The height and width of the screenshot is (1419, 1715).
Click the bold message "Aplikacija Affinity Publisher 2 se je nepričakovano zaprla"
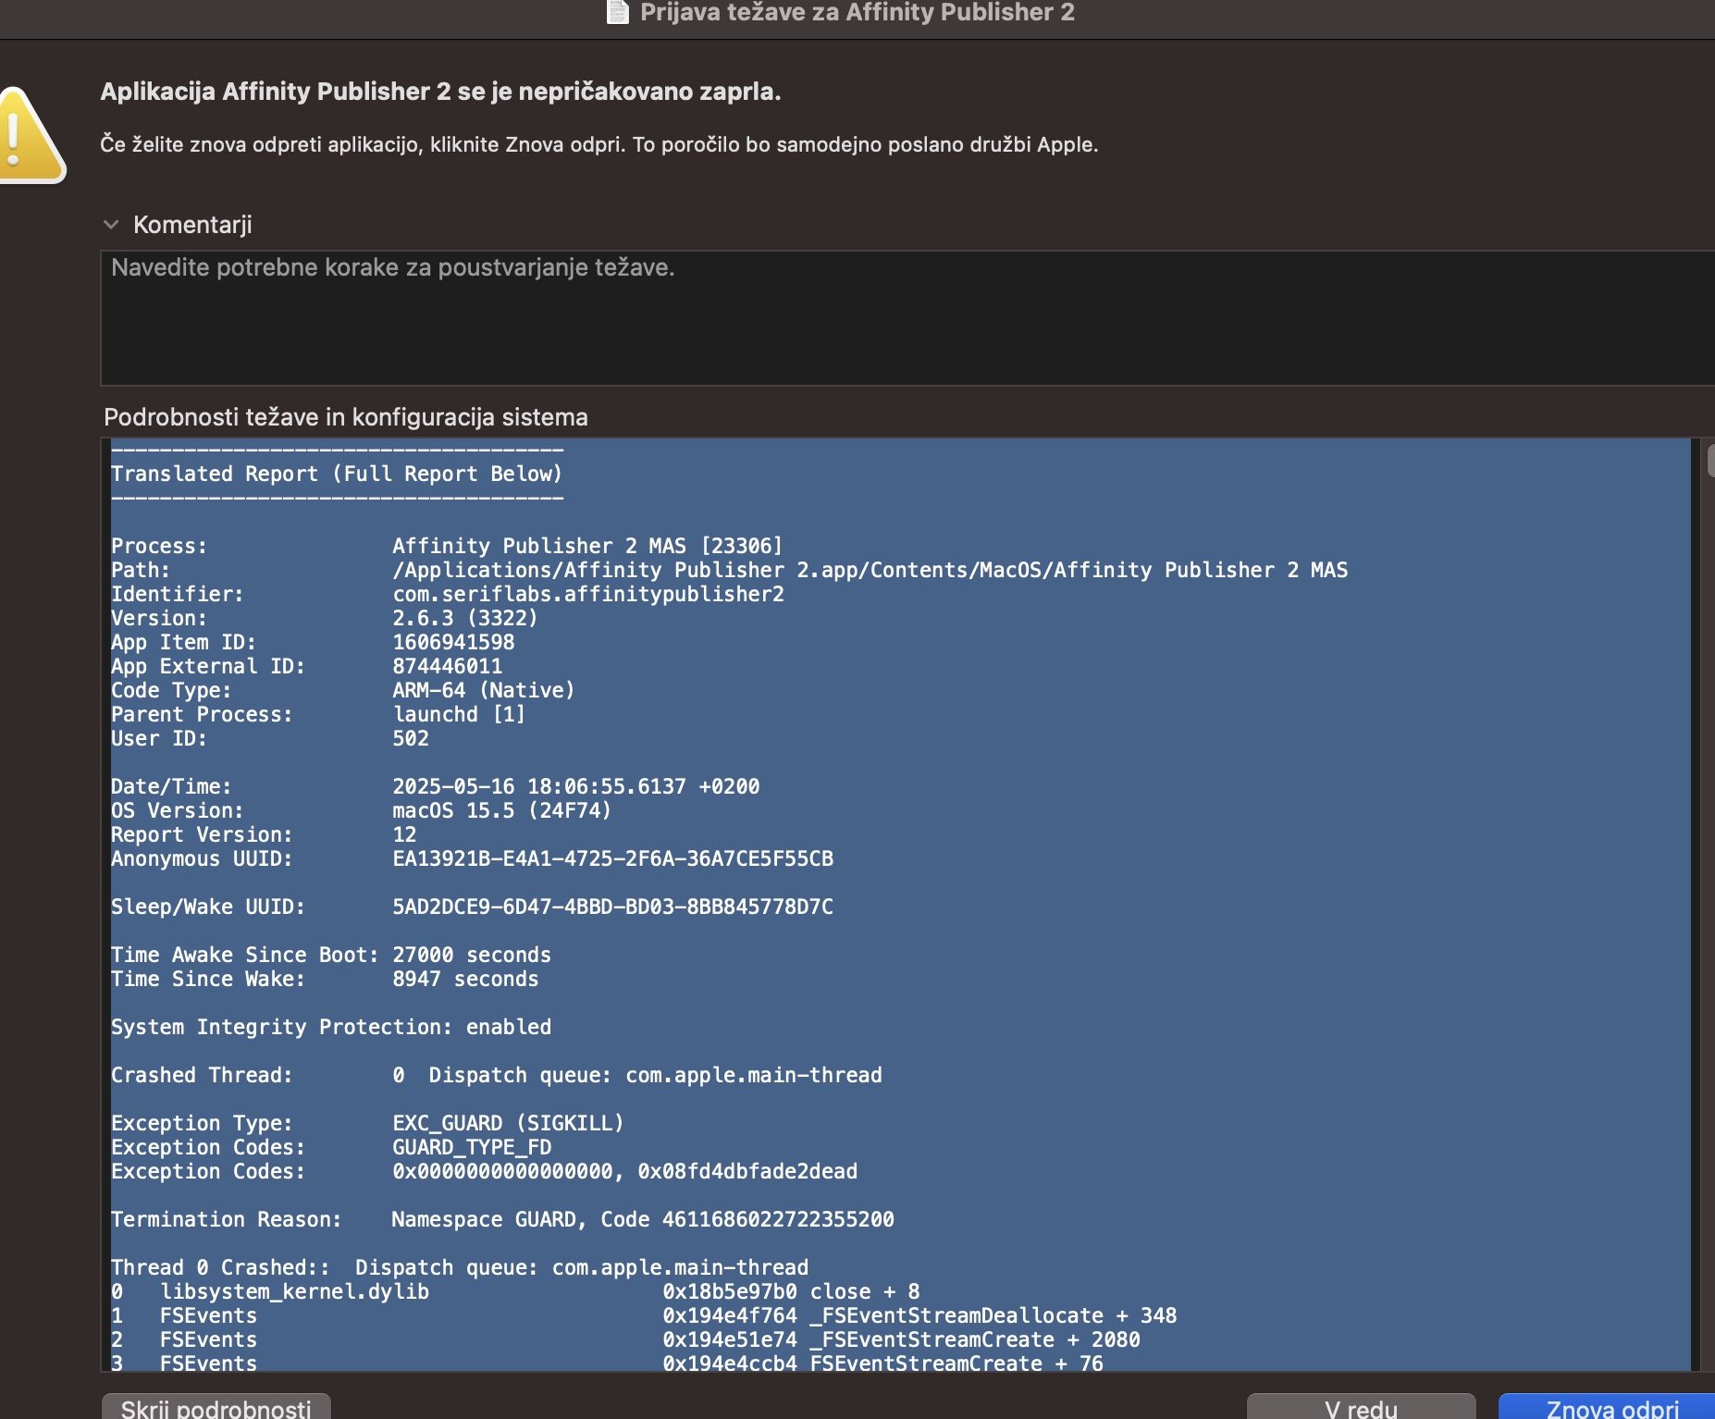[440, 92]
